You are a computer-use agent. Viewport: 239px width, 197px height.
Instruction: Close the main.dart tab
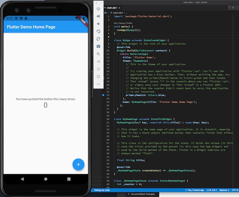pos(119,8)
